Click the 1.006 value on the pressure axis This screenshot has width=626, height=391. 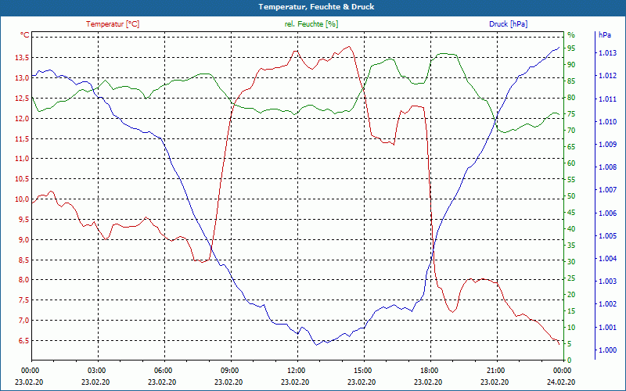[x=607, y=213]
